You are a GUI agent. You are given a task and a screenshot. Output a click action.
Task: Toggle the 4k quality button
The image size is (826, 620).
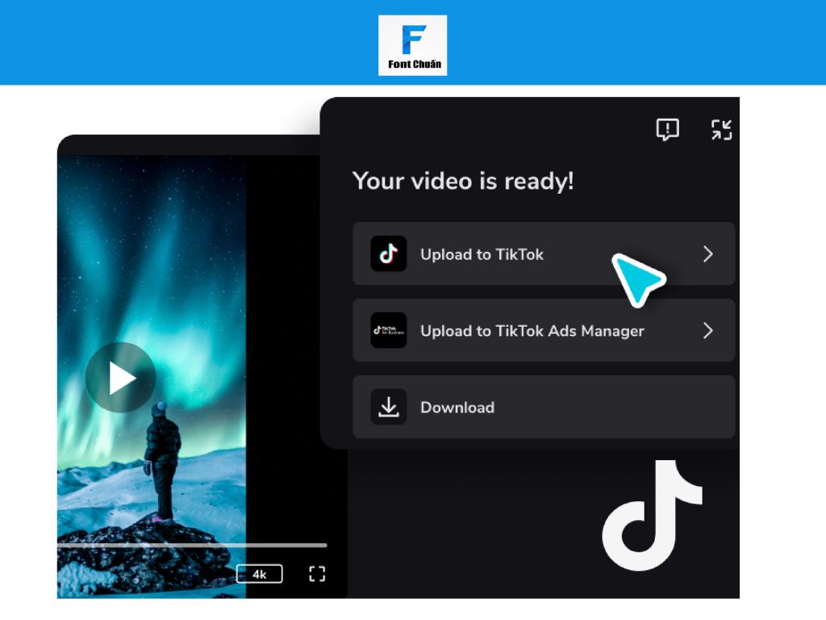259,574
